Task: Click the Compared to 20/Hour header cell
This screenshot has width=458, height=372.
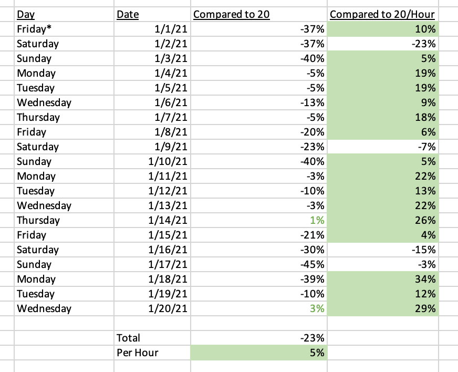Action: tap(383, 14)
